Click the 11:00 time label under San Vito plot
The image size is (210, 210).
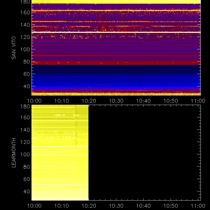[x=198, y=101]
